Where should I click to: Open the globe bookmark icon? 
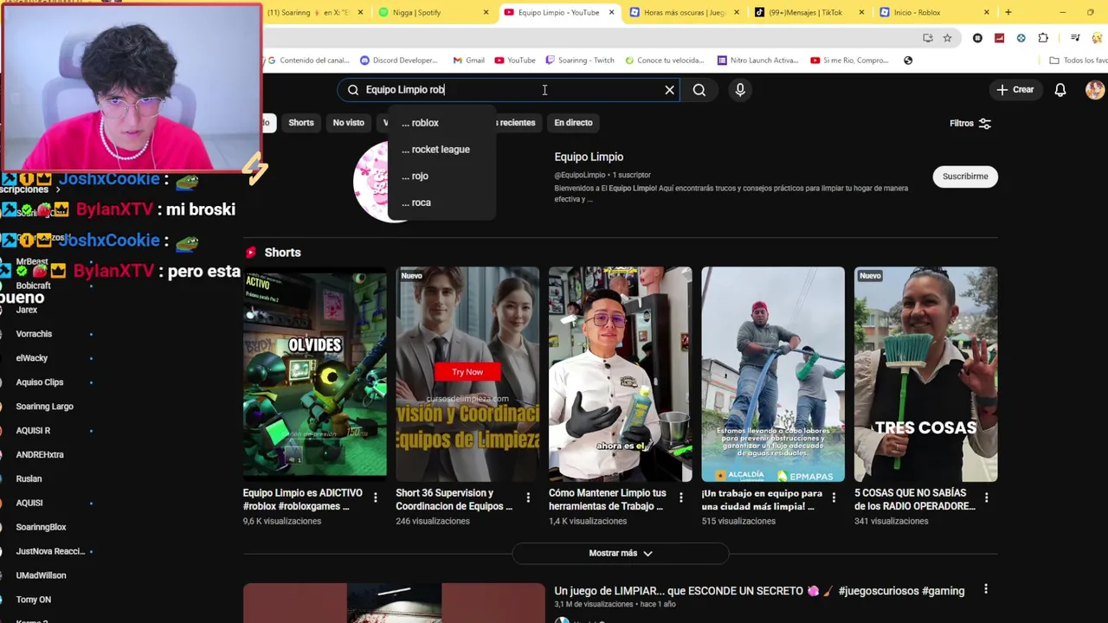coord(908,61)
